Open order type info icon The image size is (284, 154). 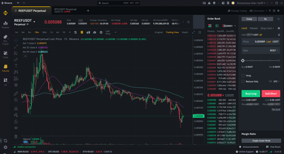279,28
